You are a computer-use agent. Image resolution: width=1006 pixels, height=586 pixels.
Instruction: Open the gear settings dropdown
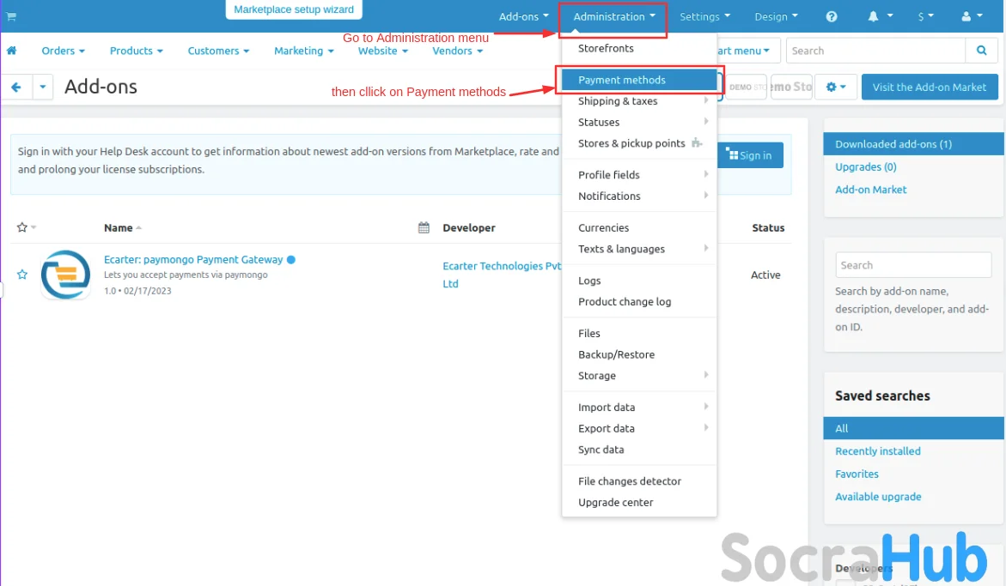click(835, 87)
